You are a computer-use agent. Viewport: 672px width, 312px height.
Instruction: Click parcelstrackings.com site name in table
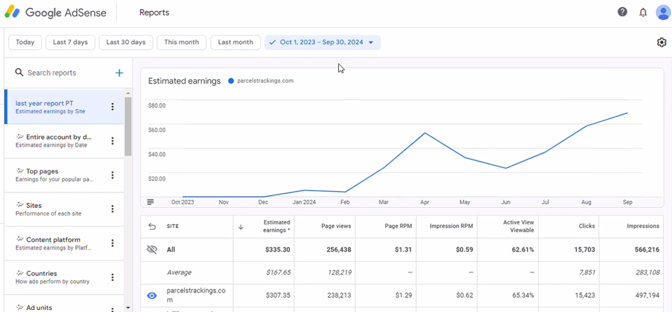point(196,295)
